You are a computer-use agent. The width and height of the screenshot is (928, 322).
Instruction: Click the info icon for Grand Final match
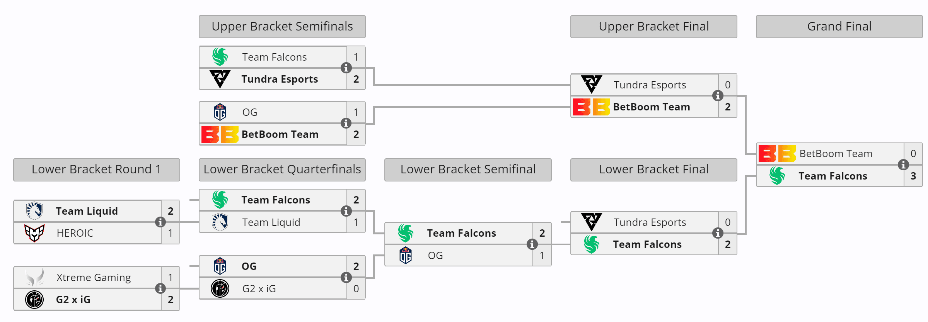pyautogui.click(x=903, y=165)
